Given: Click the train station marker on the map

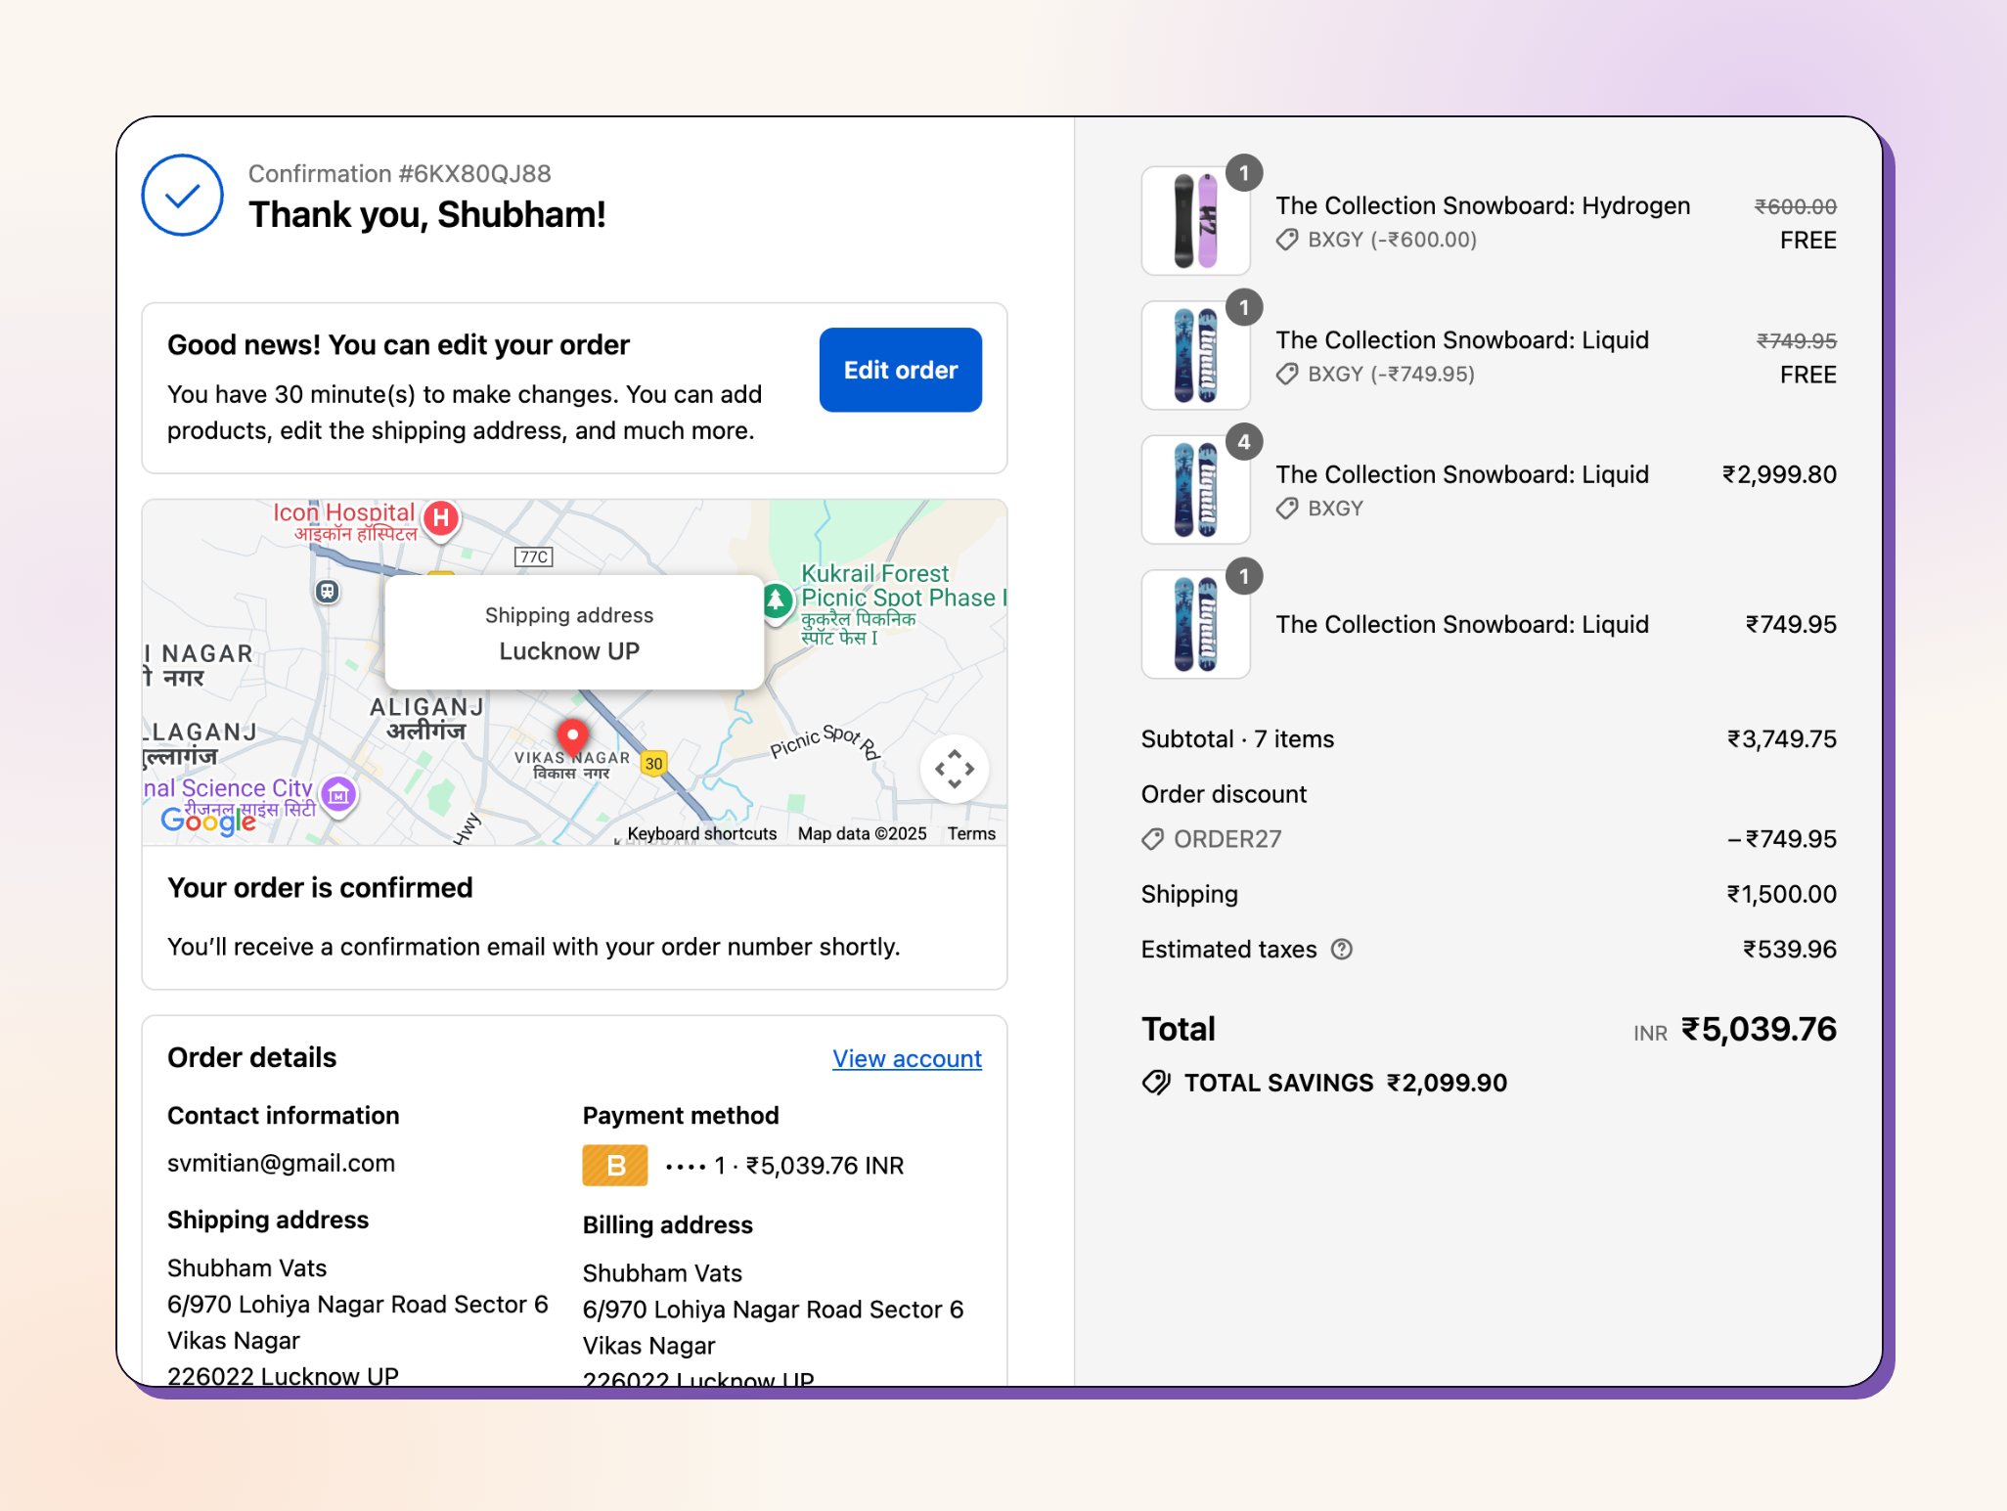Looking at the screenshot, I should tap(328, 591).
